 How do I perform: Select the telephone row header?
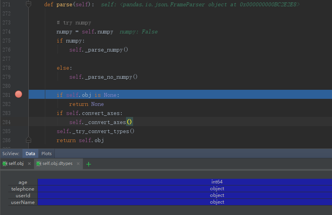coord(23,189)
